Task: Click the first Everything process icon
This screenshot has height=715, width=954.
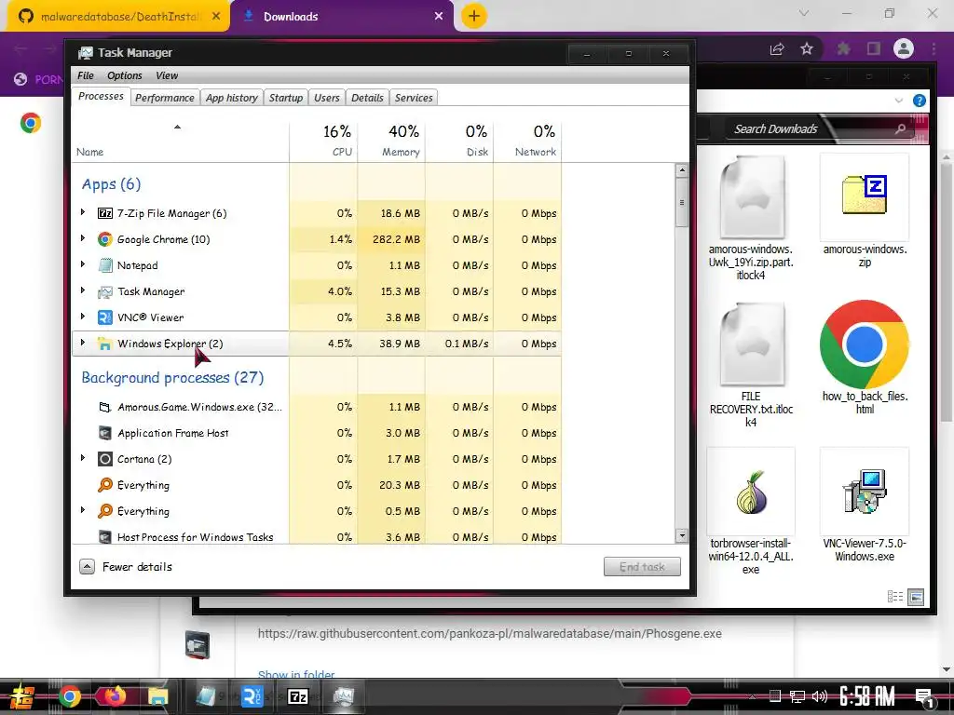Action: [x=104, y=485]
